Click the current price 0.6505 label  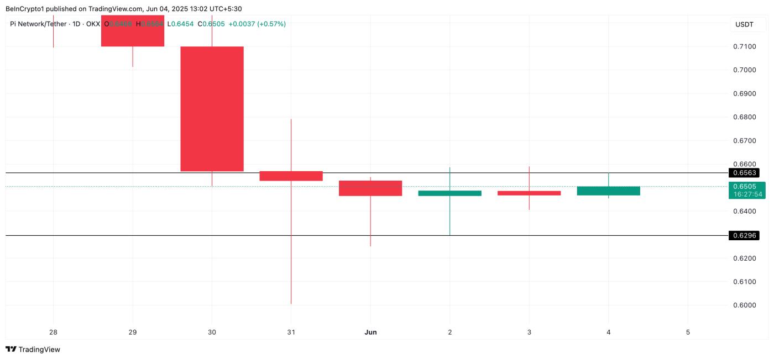(x=744, y=187)
